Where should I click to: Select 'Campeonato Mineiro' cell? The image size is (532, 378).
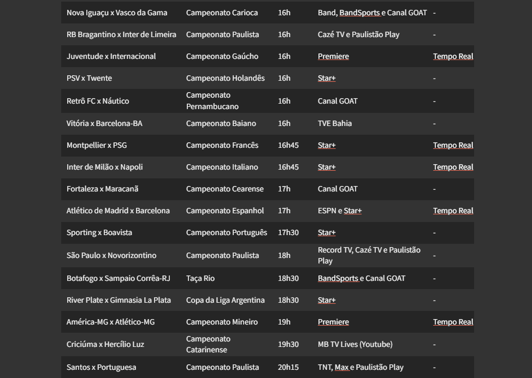(222, 322)
